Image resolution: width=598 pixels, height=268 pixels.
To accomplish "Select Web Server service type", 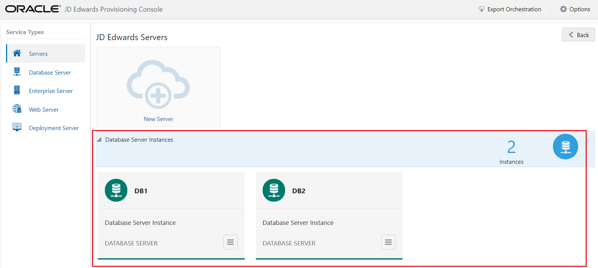I will [44, 110].
